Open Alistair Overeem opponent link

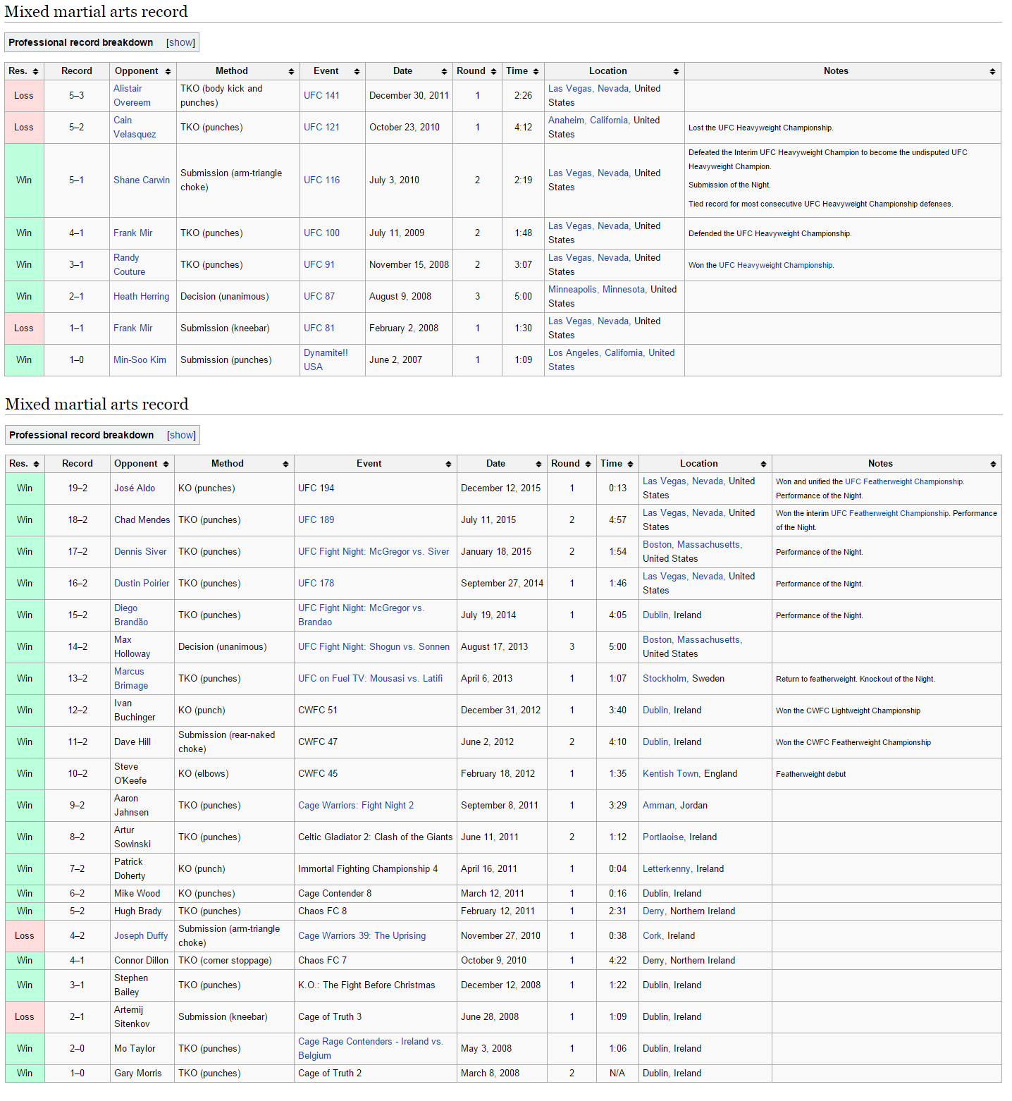click(x=132, y=96)
